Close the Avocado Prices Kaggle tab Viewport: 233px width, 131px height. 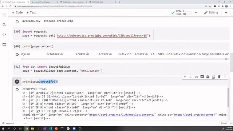pyautogui.click(x=57, y=2)
